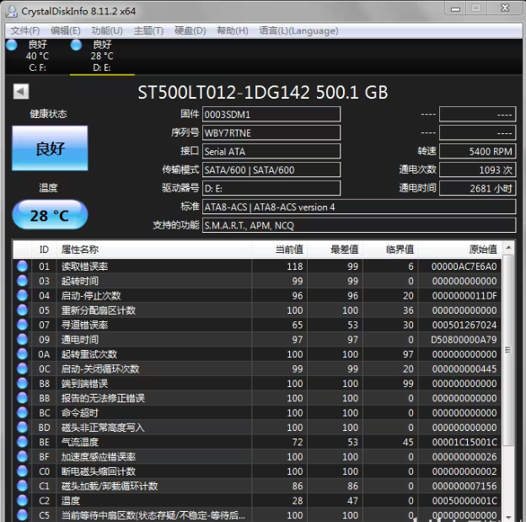Click status orb for attribute 0A 起转重试次数
This screenshot has height=522, width=526.
pos(22,354)
